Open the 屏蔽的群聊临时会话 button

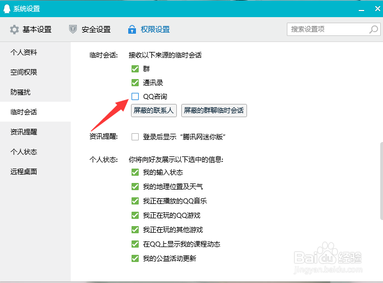click(x=214, y=111)
